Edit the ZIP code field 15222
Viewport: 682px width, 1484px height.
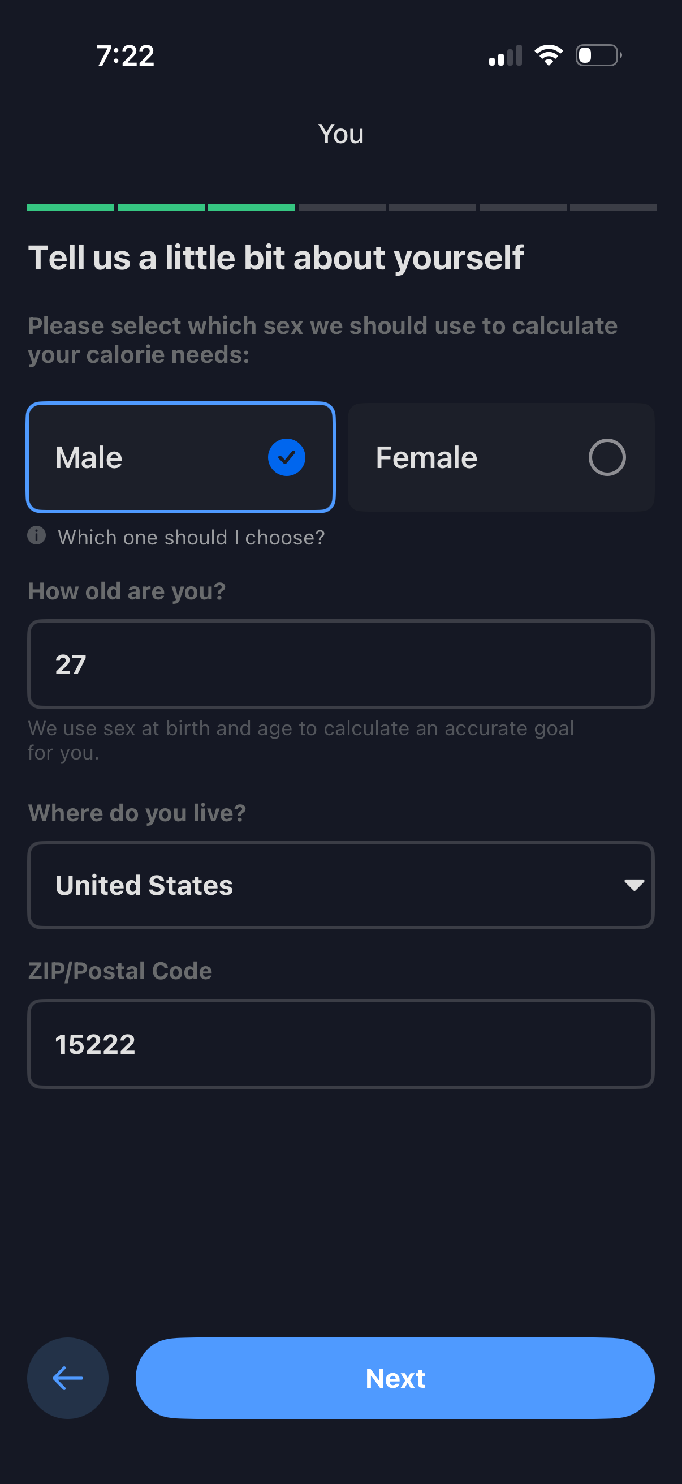[340, 1044]
